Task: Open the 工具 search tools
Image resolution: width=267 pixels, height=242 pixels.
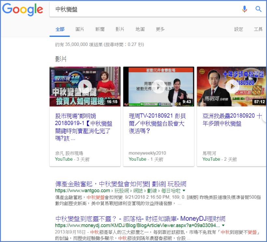Action: 258,29
